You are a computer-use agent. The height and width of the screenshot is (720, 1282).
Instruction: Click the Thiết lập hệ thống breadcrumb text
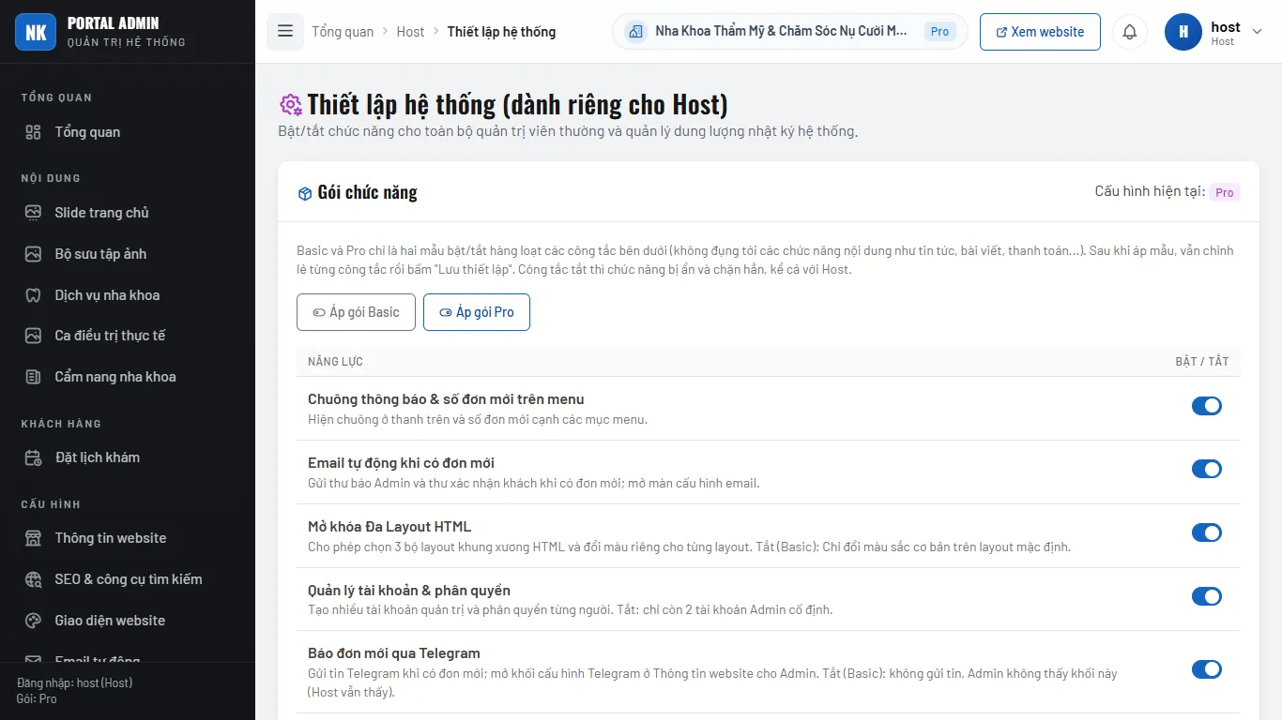tap(501, 32)
